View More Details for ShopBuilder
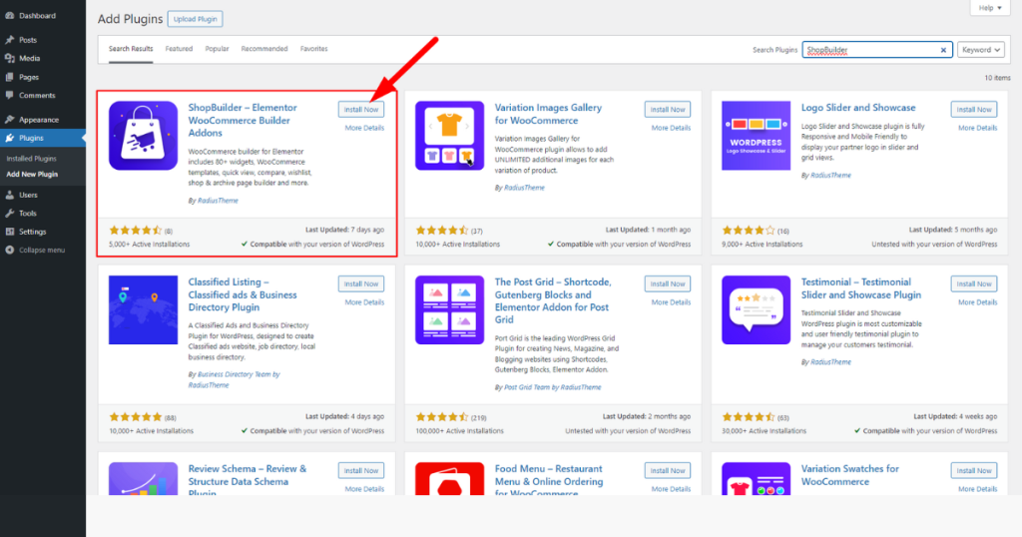The height and width of the screenshot is (537, 1022). point(364,128)
